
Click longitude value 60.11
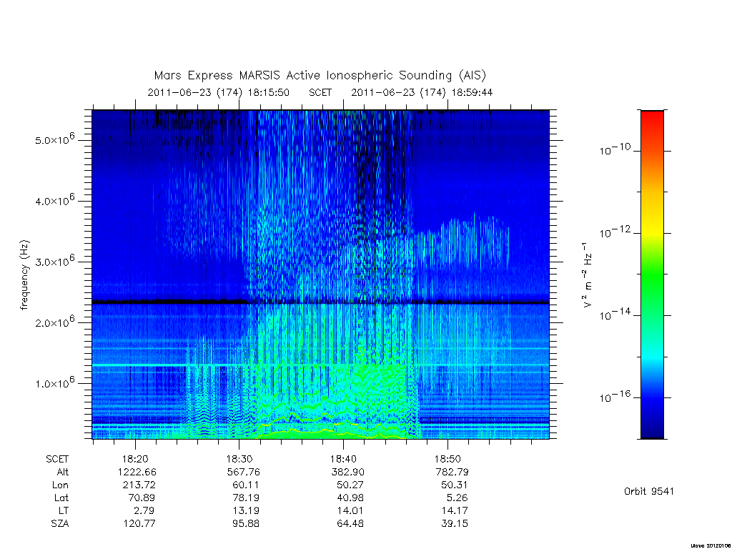[246, 485]
